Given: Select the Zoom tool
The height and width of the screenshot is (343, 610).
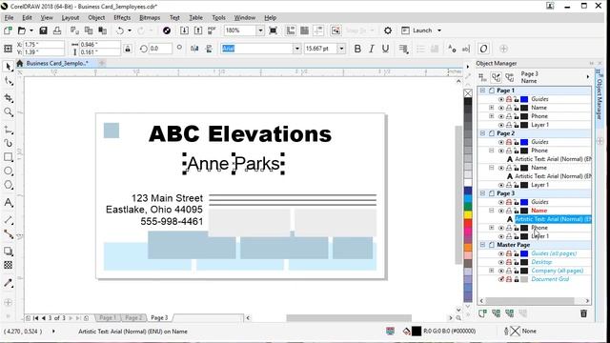Looking at the screenshot, I should [x=9, y=112].
